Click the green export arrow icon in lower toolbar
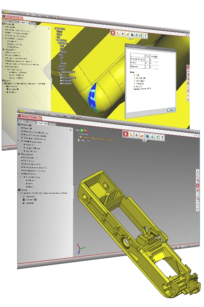This screenshot has width=204, height=307. coord(157,137)
